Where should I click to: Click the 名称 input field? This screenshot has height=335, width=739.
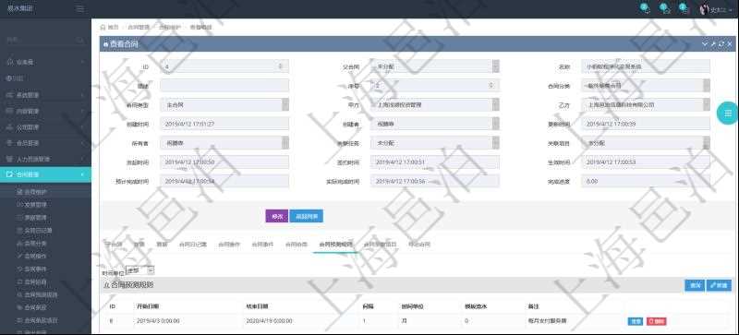pos(645,66)
